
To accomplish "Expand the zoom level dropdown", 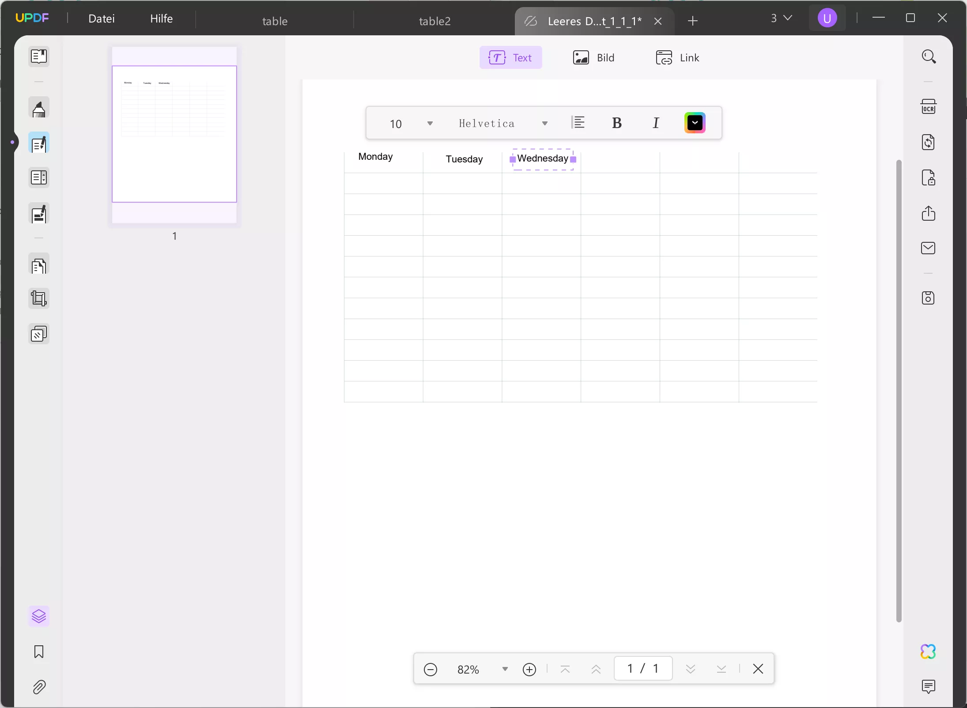I will [x=505, y=669].
